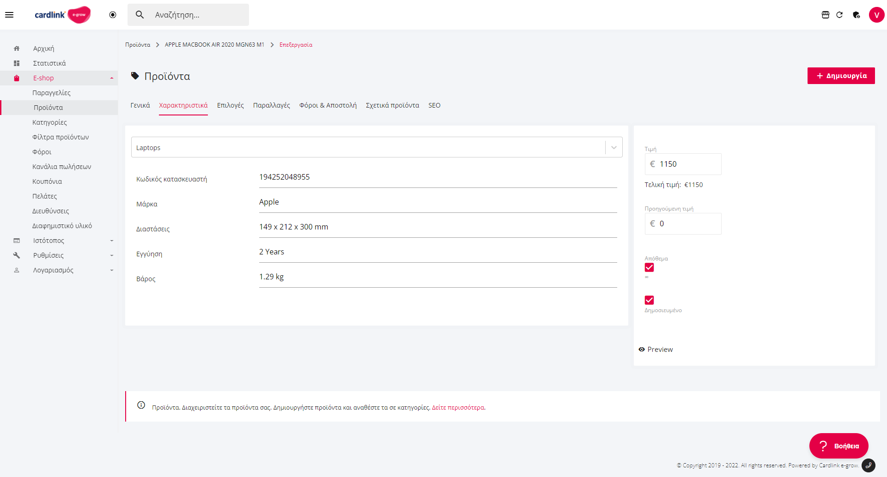The height and width of the screenshot is (477, 887).
Task: Open Διαφημιστικό υλικό in the sidebar
Action: 62,226
